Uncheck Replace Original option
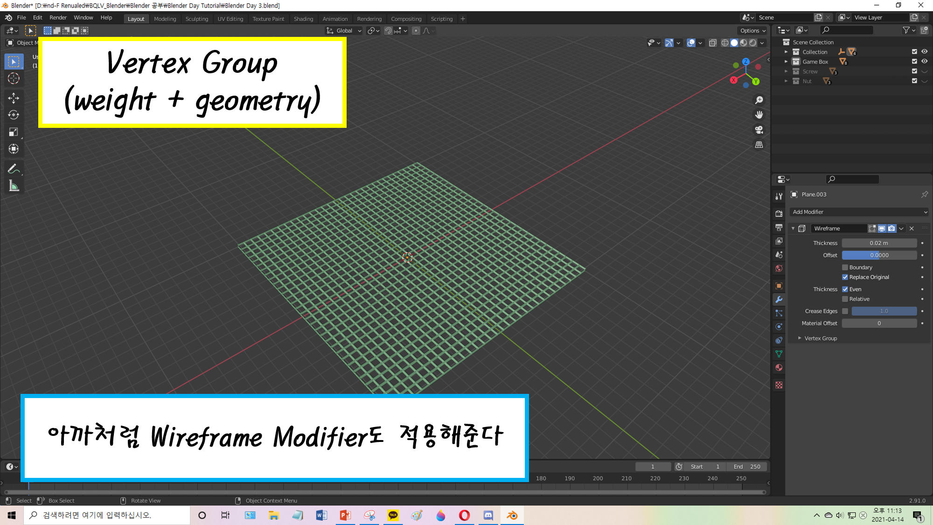The height and width of the screenshot is (525, 933). coord(845,277)
